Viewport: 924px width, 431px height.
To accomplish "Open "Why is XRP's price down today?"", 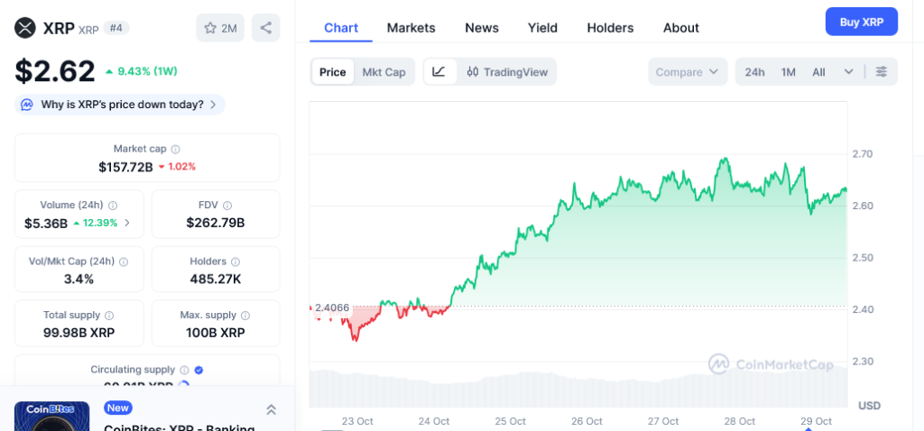I will (x=120, y=105).
